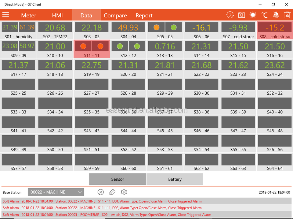Open base station settings gear icon
The height and width of the screenshot is (219, 293).
pyautogui.click(x=124, y=192)
